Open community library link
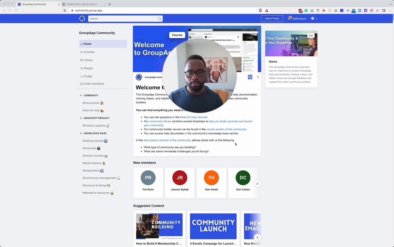Viewport: 394px width, 247px height. (160, 121)
